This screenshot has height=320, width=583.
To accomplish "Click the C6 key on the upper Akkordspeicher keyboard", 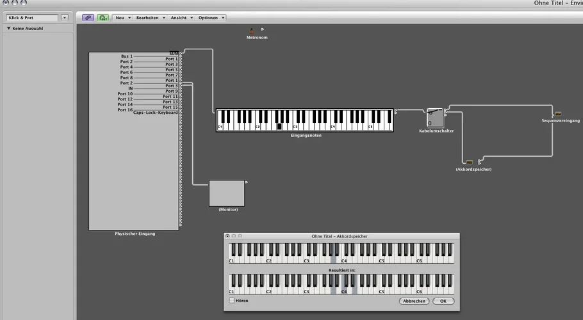I will pyautogui.click(x=418, y=260).
